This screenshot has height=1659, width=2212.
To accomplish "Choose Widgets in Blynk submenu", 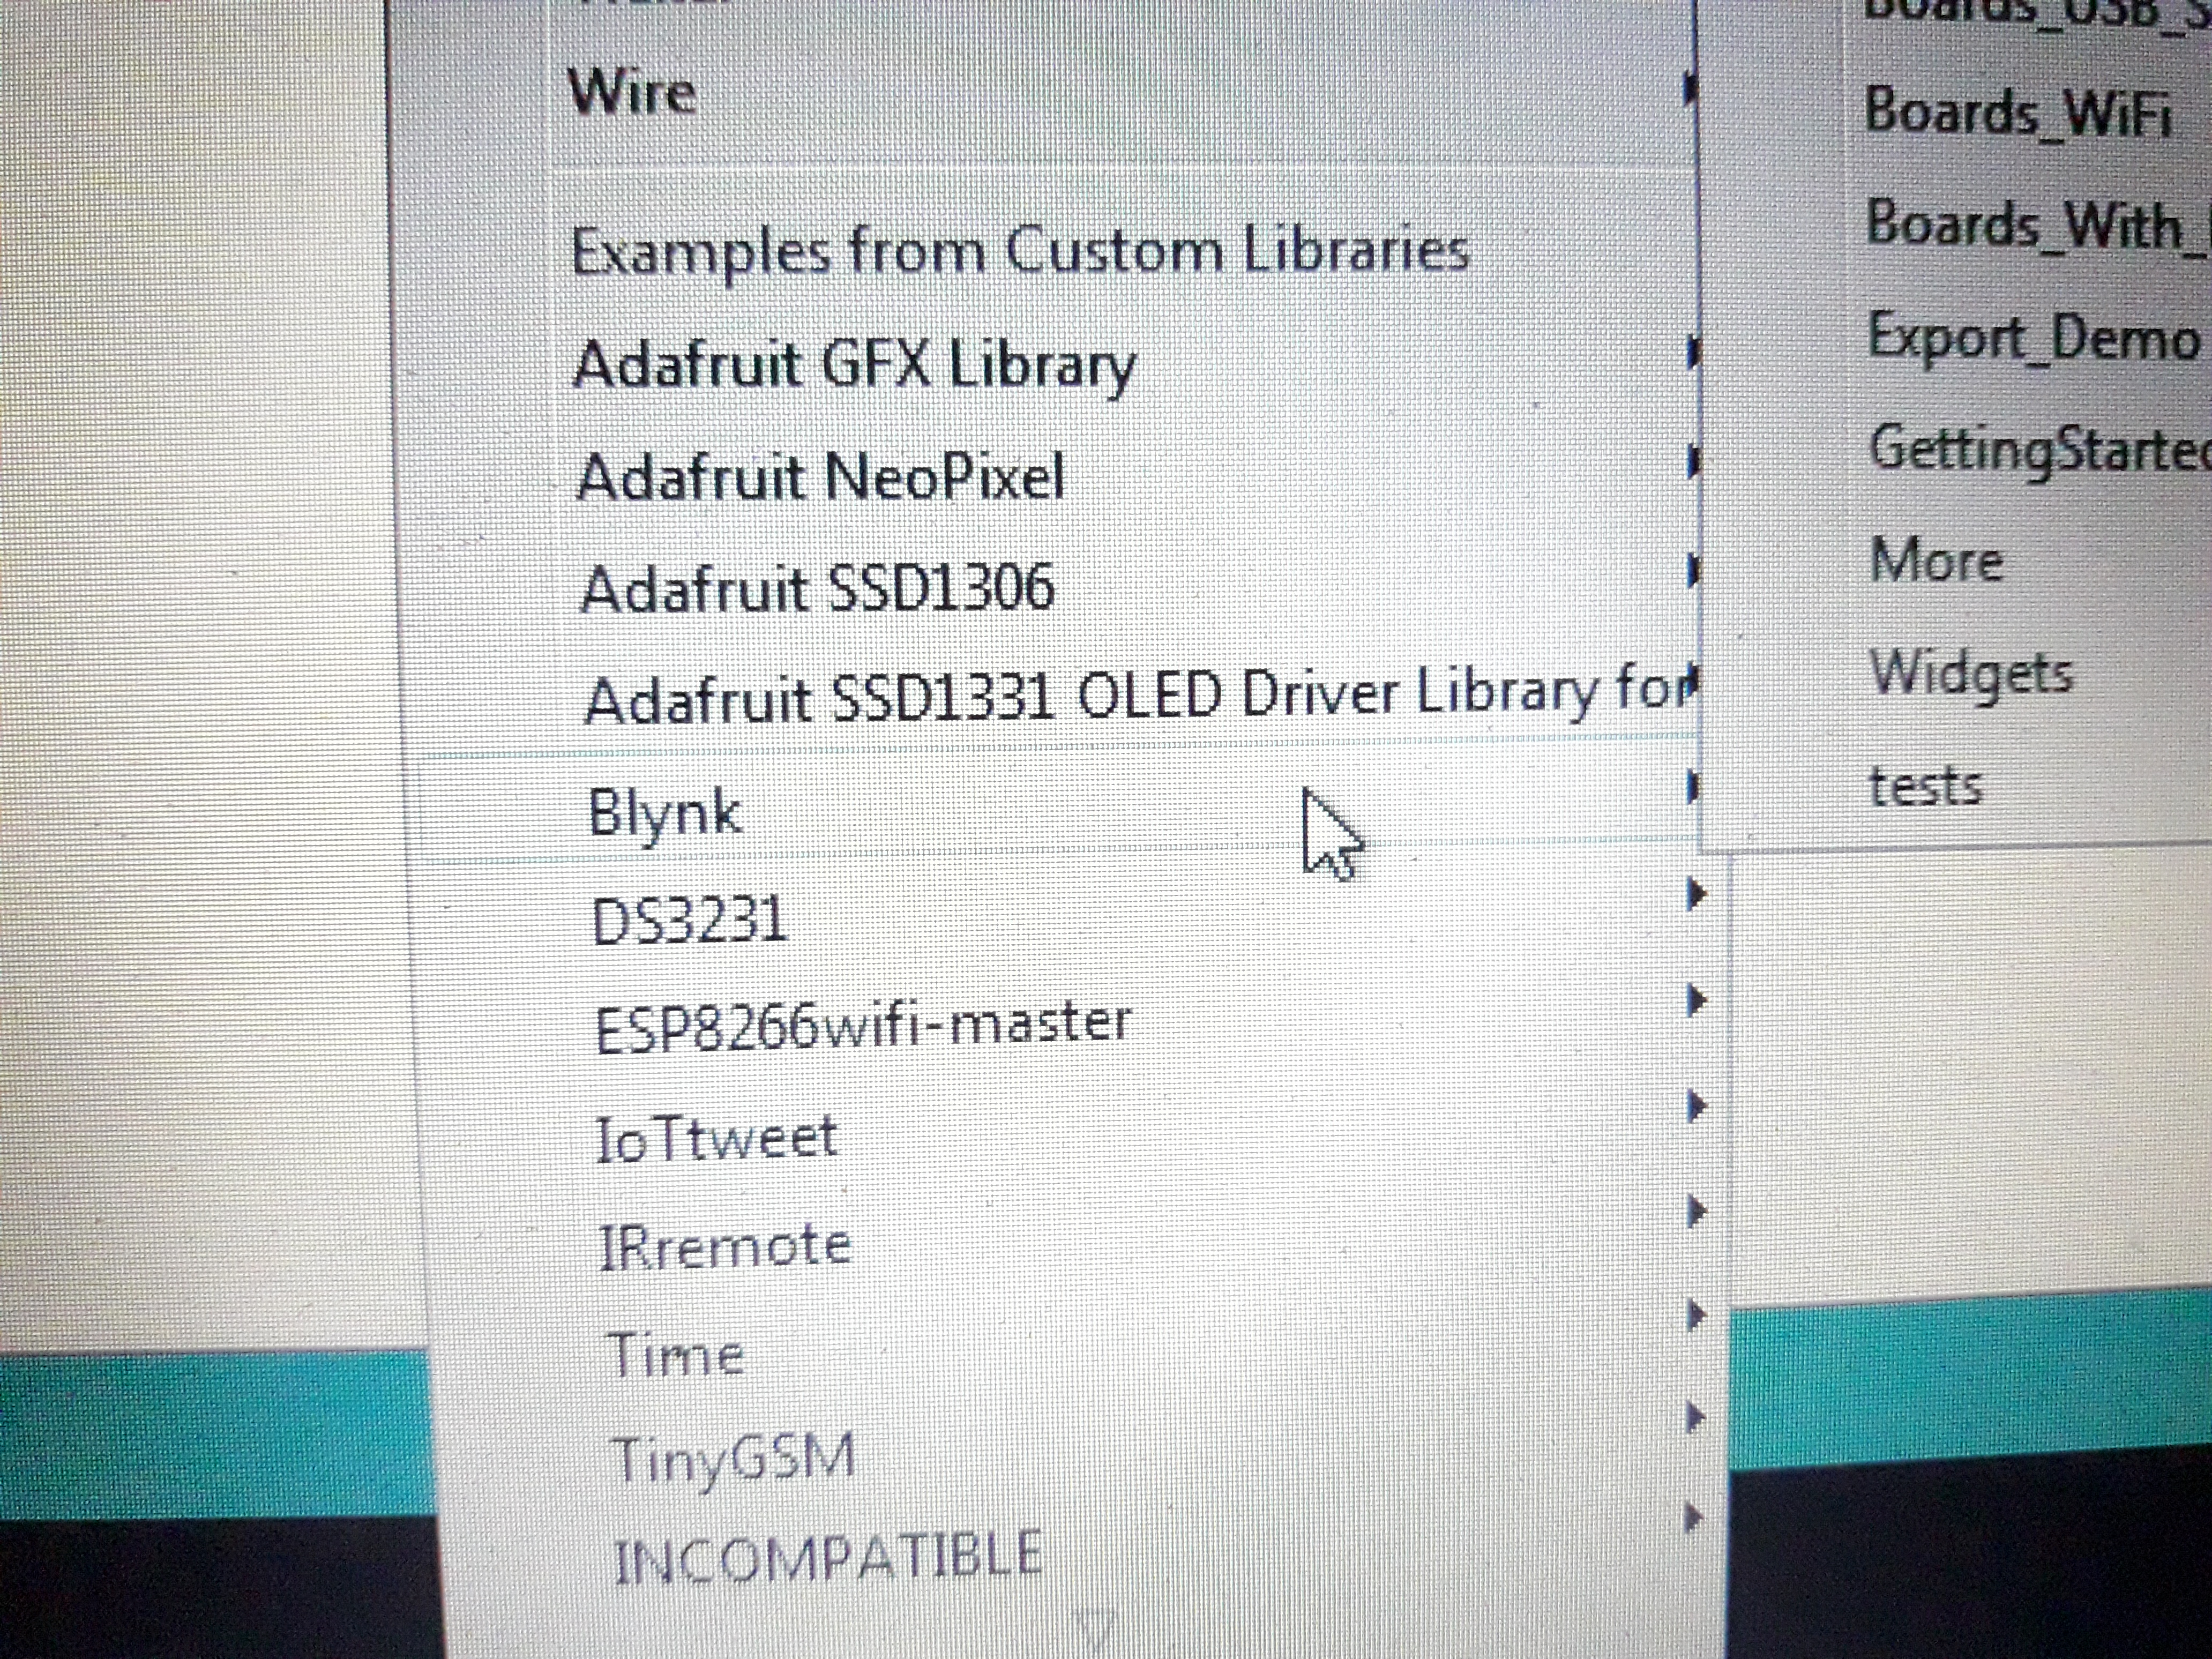I will [x=1971, y=672].
